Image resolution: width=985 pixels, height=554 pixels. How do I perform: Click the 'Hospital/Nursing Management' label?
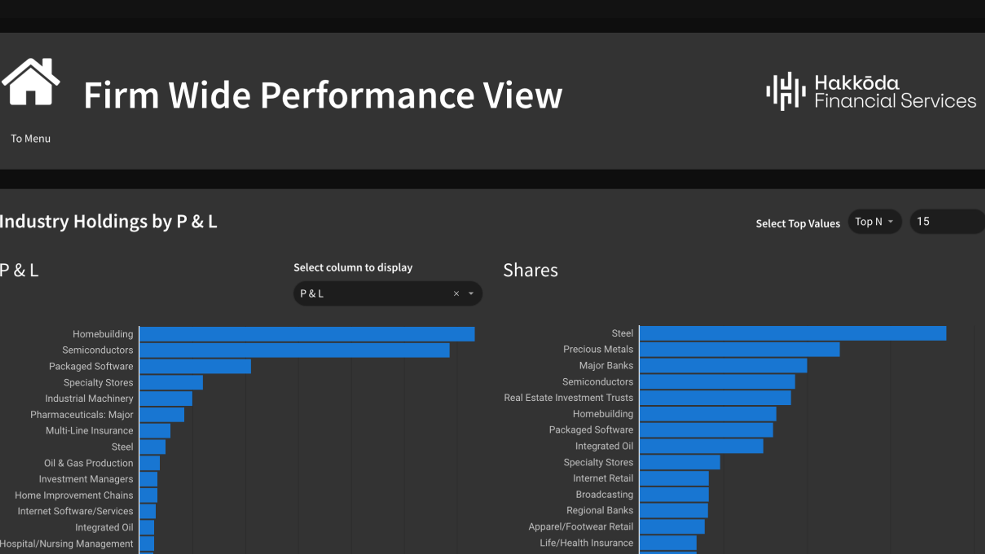click(x=66, y=544)
